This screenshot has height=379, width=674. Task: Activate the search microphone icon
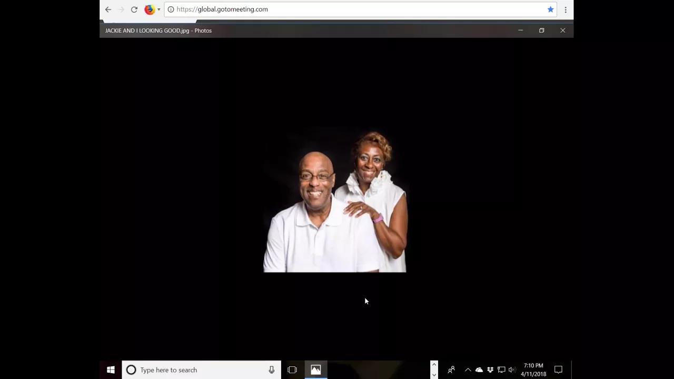[272, 370]
